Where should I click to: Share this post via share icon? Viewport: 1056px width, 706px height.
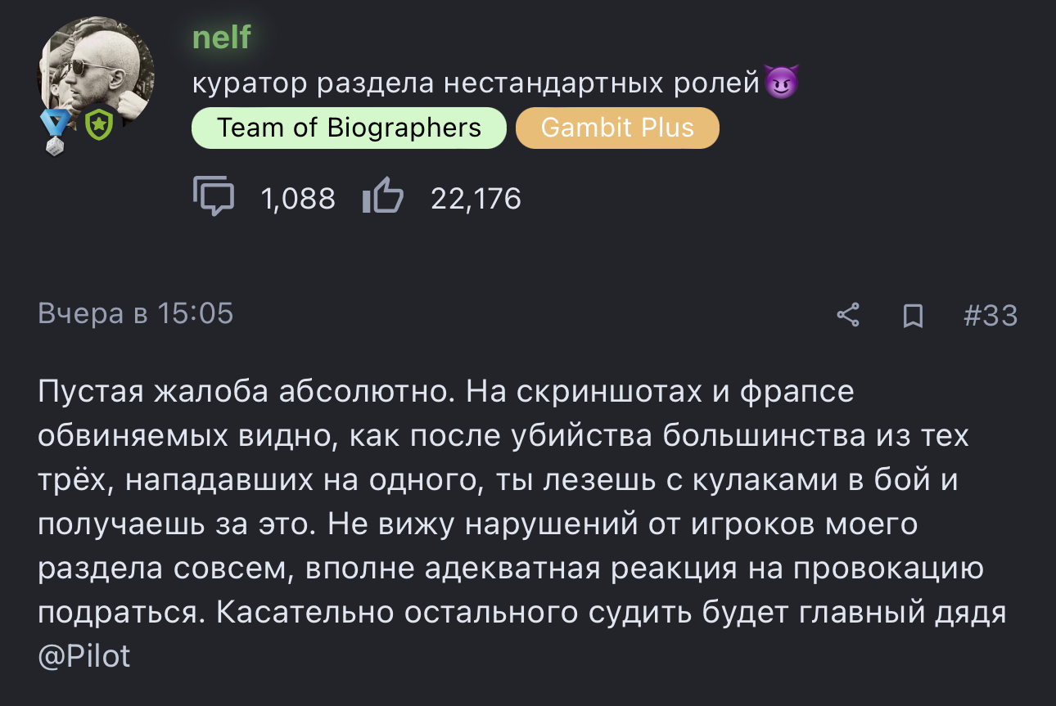[x=848, y=315]
